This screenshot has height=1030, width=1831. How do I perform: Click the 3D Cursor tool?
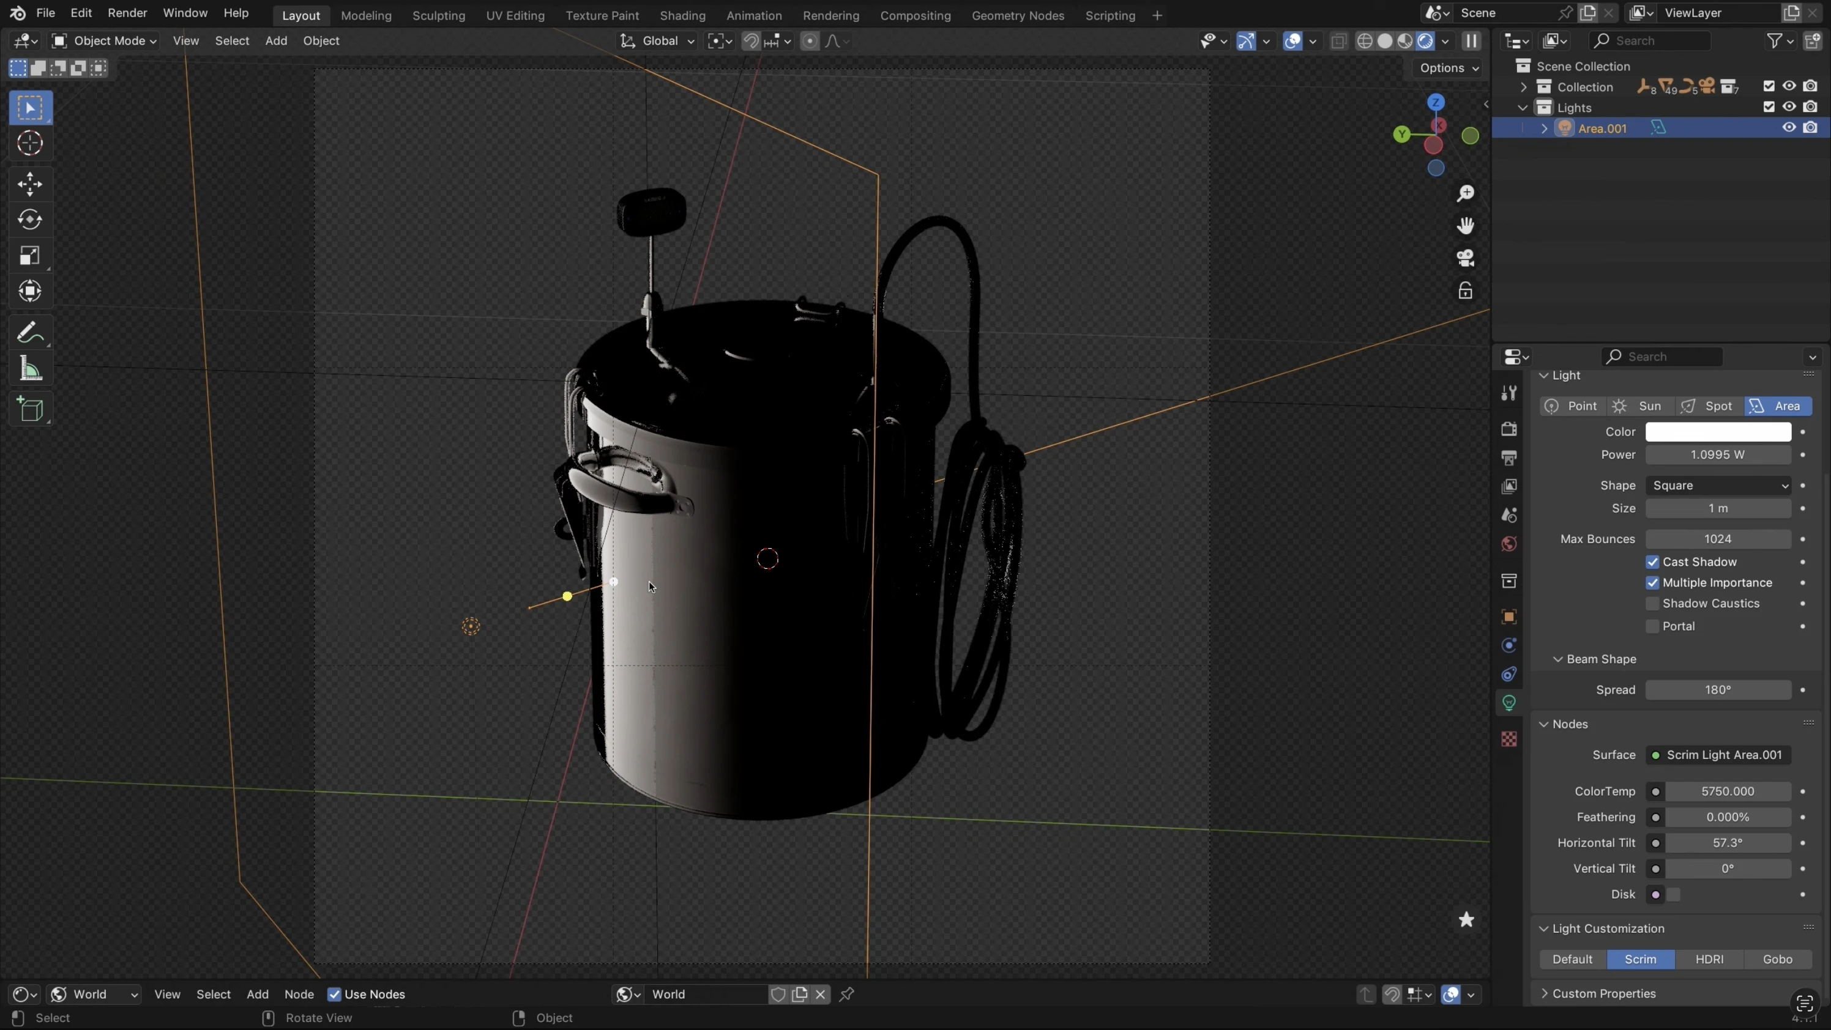(x=30, y=144)
